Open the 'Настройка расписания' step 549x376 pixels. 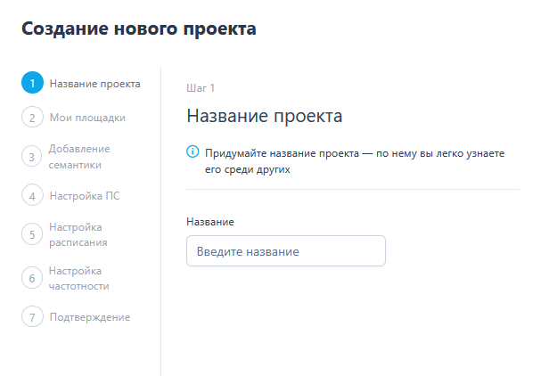79,234
